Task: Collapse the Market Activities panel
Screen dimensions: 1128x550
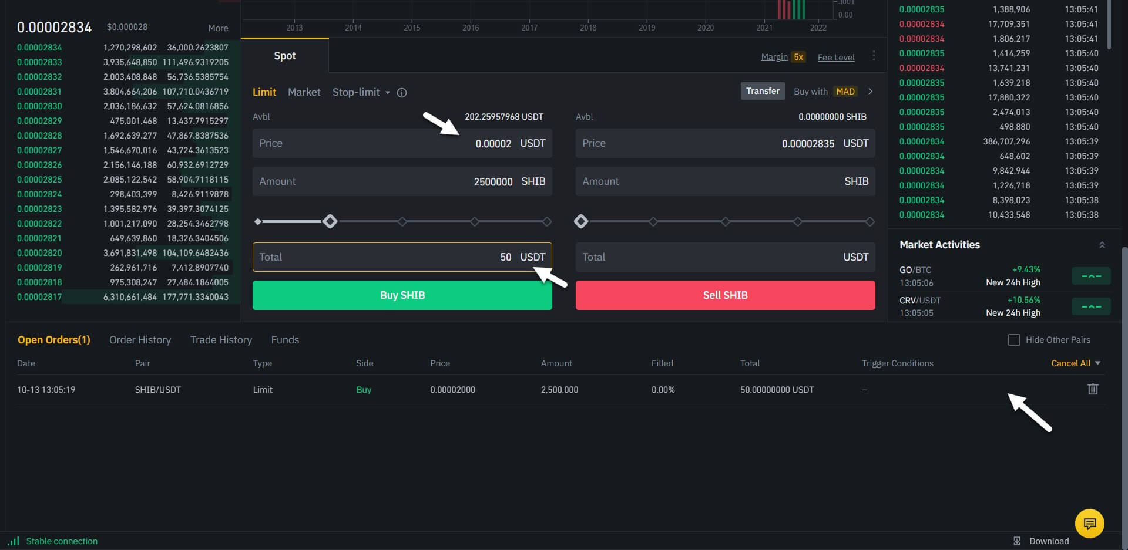Action: coord(1102,245)
